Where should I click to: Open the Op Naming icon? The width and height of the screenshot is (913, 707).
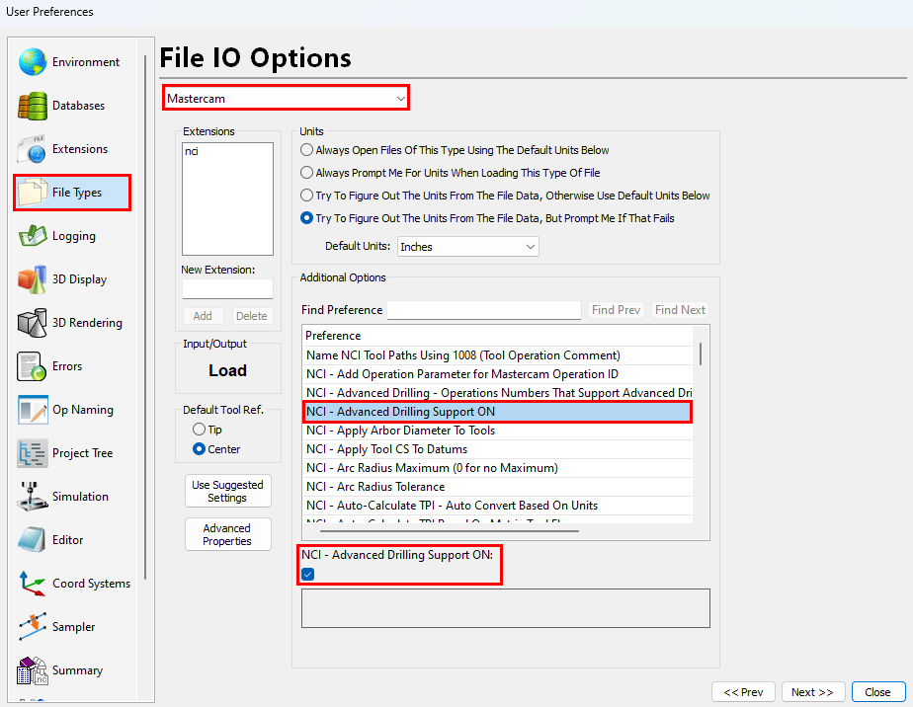click(32, 410)
